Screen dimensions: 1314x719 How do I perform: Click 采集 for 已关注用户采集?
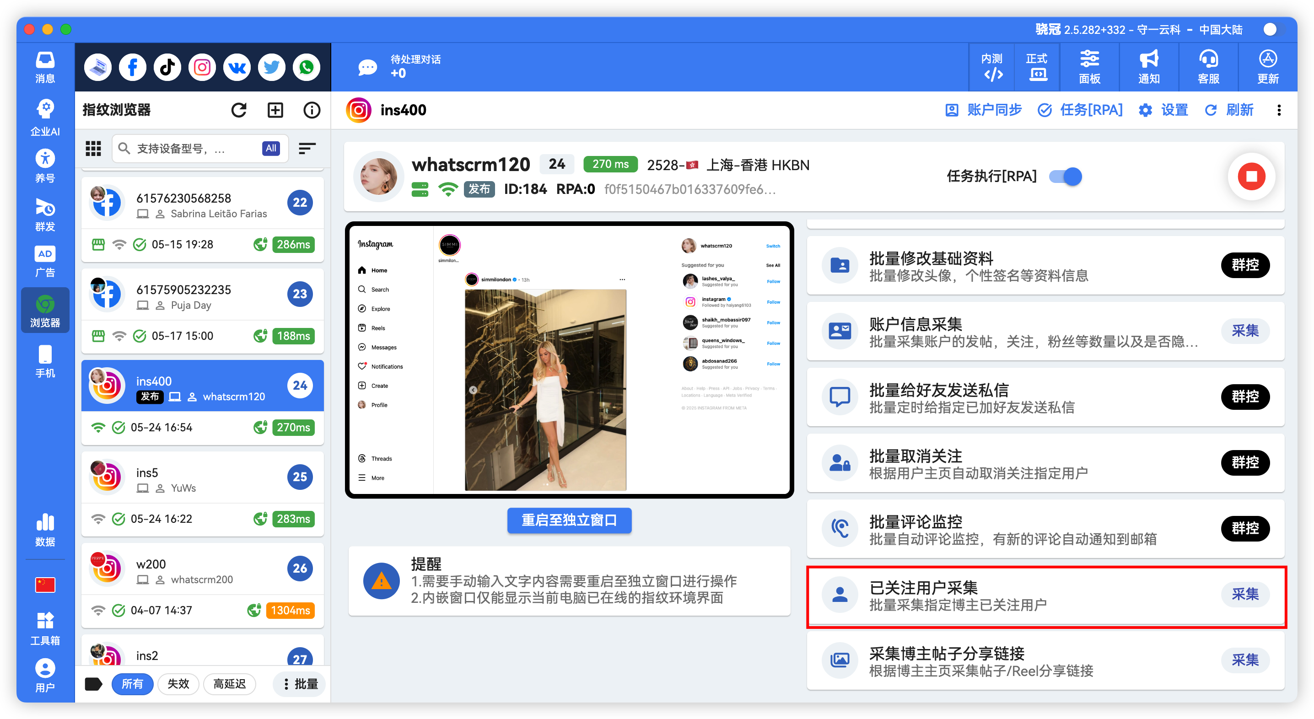tap(1245, 594)
